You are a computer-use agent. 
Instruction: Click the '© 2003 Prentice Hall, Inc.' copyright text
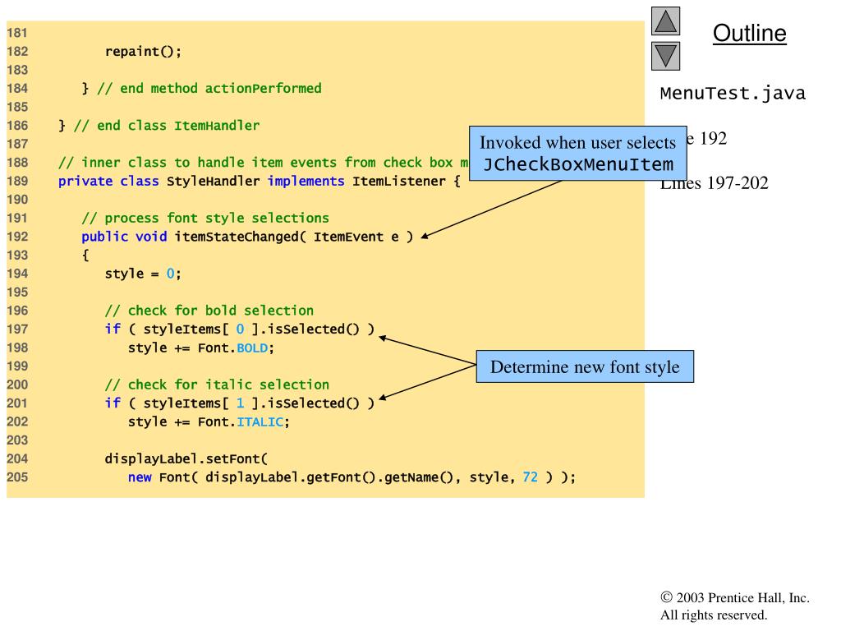[x=735, y=598]
